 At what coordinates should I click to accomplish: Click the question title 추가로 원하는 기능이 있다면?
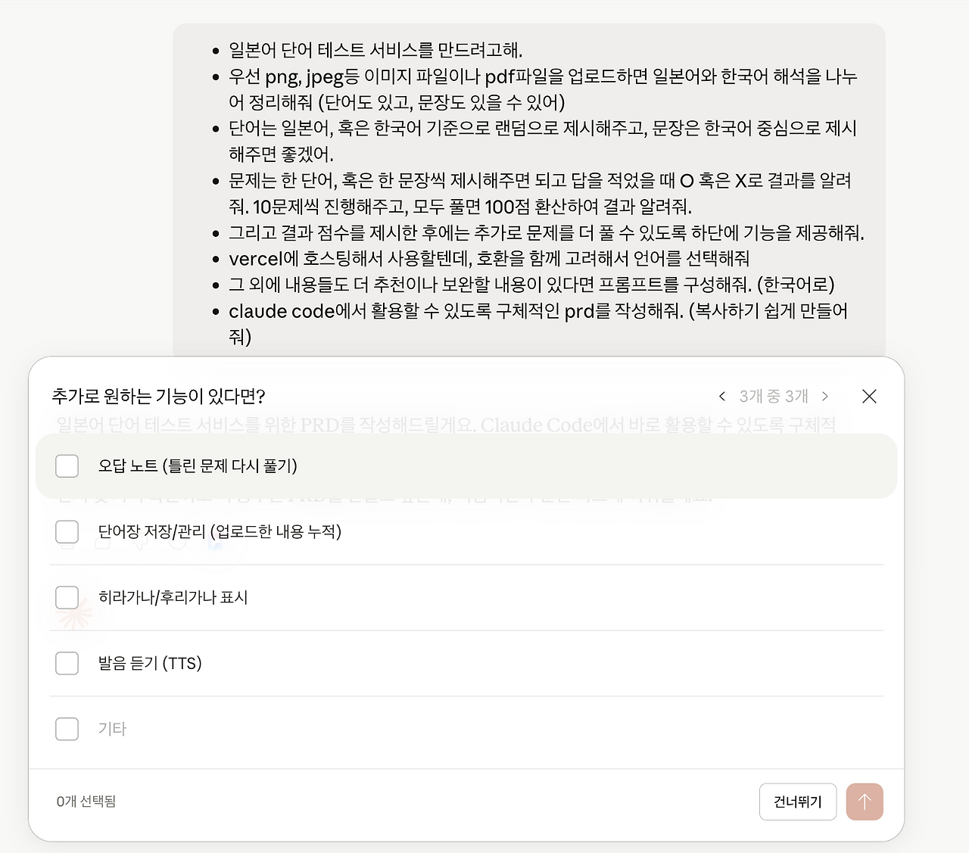pos(158,397)
